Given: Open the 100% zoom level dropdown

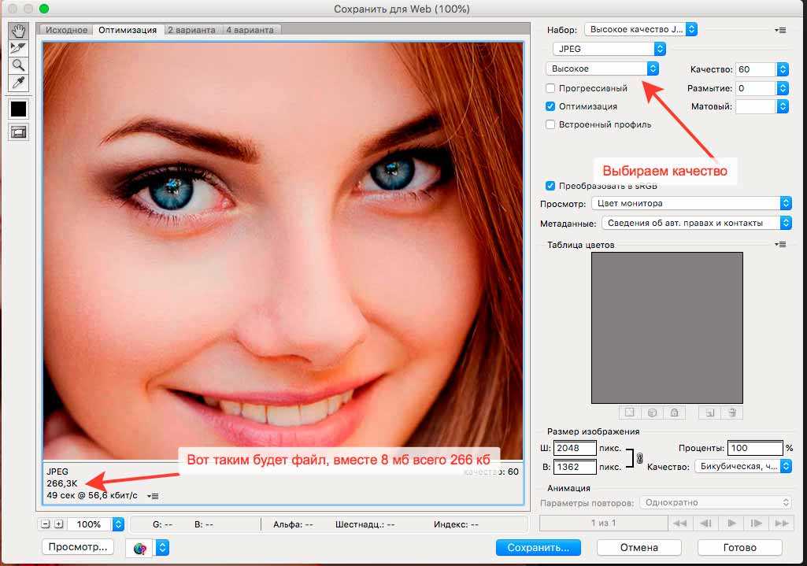Looking at the screenshot, I should tap(118, 524).
